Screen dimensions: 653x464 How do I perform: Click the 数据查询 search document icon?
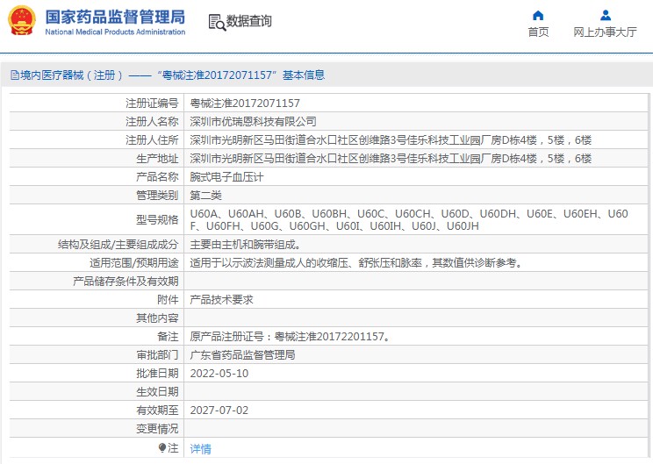[217, 23]
